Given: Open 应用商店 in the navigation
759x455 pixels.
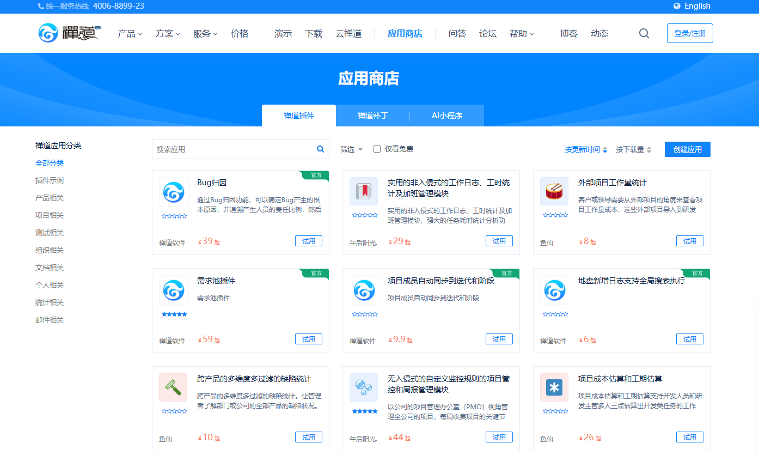Looking at the screenshot, I should pyautogui.click(x=405, y=33).
